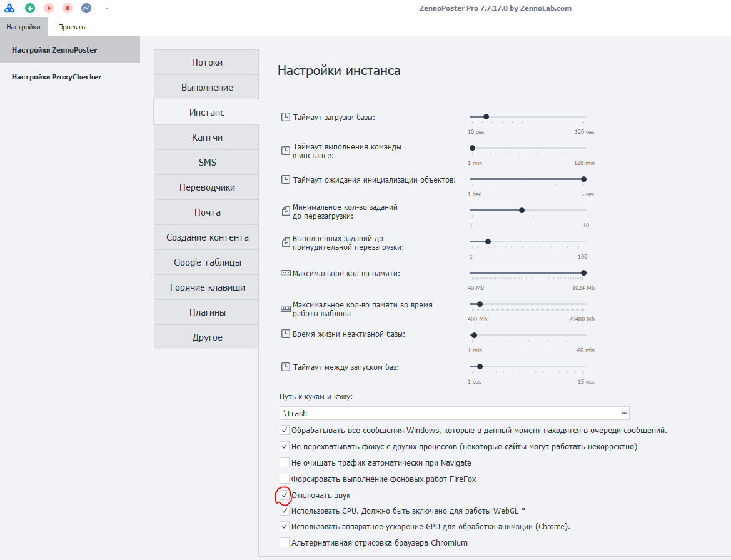Uncheck 'Использовать GPU' WebGL checkbox
The height and width of the screenshot is (560, 731).
285,511
